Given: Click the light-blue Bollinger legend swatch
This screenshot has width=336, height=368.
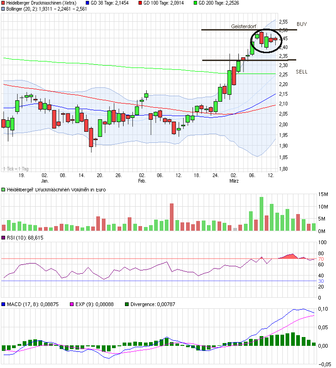Looking at the screenshot, I should [3, 9].
